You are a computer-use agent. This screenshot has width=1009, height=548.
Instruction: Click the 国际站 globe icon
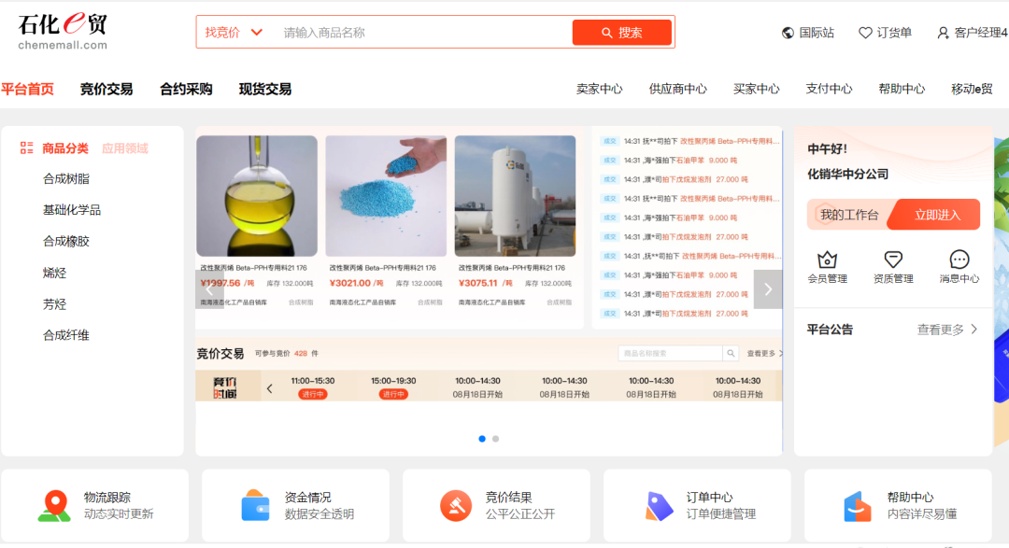pos(788,33)
